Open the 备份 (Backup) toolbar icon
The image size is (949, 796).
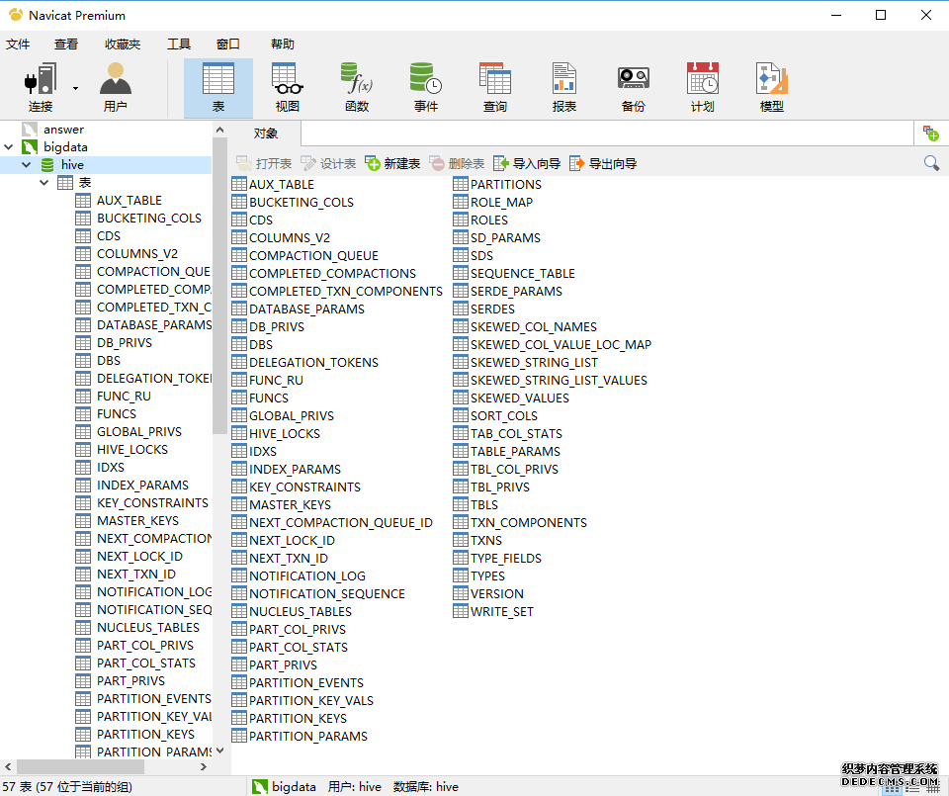click(x=633, y=87)
